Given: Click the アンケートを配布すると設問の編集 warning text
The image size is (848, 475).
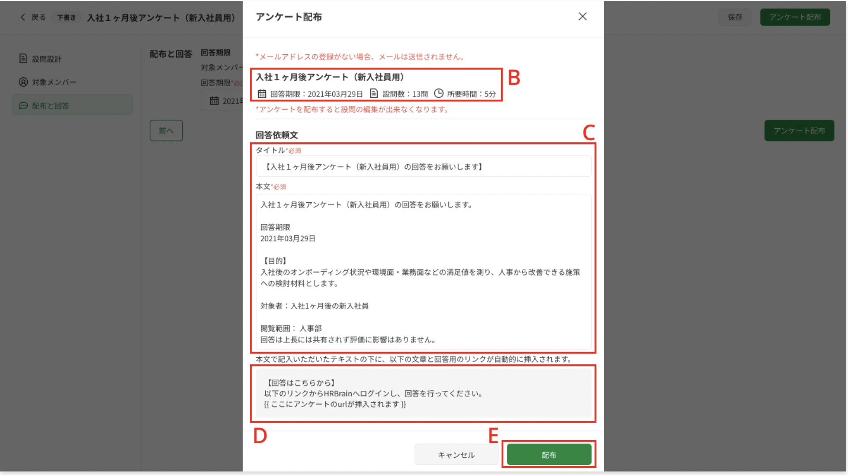Looking at the screenshot, I should [352, 109].
